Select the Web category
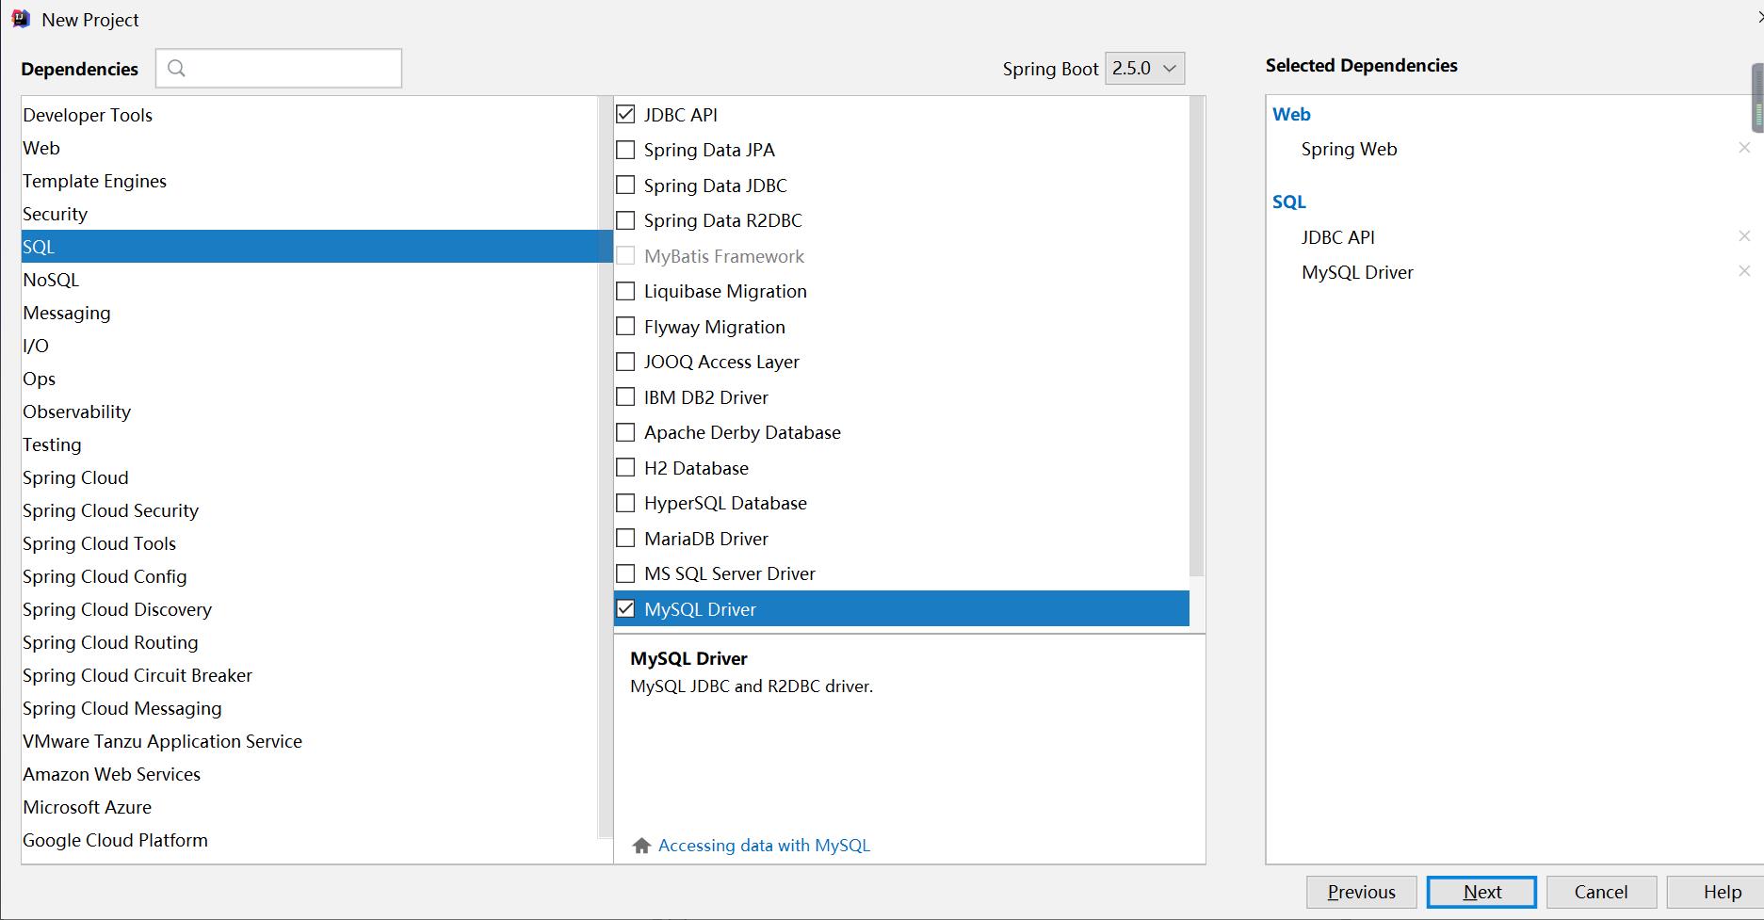Image resolution: width=1764 pixels, height=920 pixels. [x=310, y=148]
